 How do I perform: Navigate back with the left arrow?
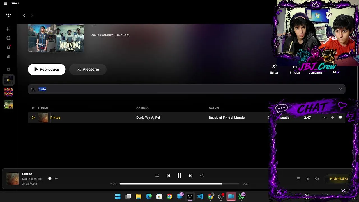[24, 16]
